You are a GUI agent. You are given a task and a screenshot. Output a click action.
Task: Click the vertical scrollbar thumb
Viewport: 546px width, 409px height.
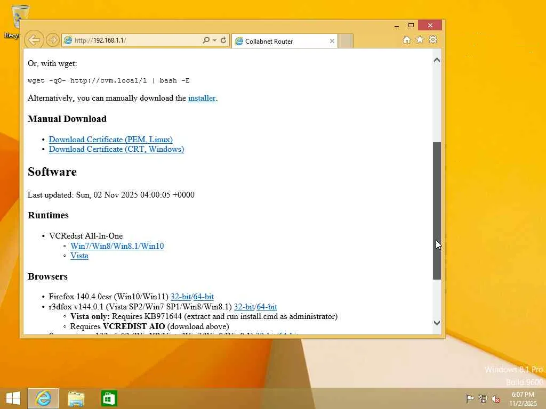coord(437,211)
